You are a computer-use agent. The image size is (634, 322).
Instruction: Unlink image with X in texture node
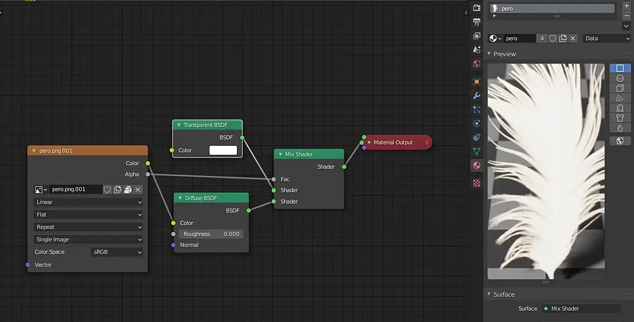click(x=138, y=189)
